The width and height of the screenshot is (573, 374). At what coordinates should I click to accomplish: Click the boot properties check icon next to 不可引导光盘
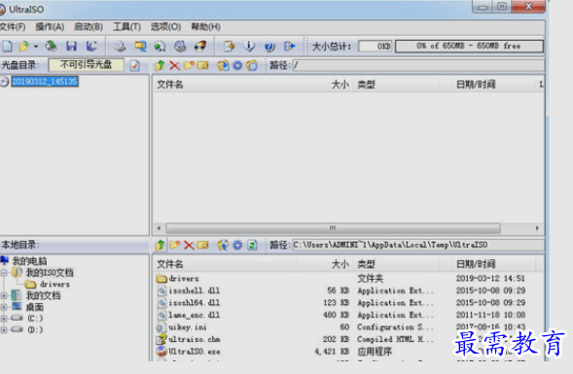click(x=134, y=66)
